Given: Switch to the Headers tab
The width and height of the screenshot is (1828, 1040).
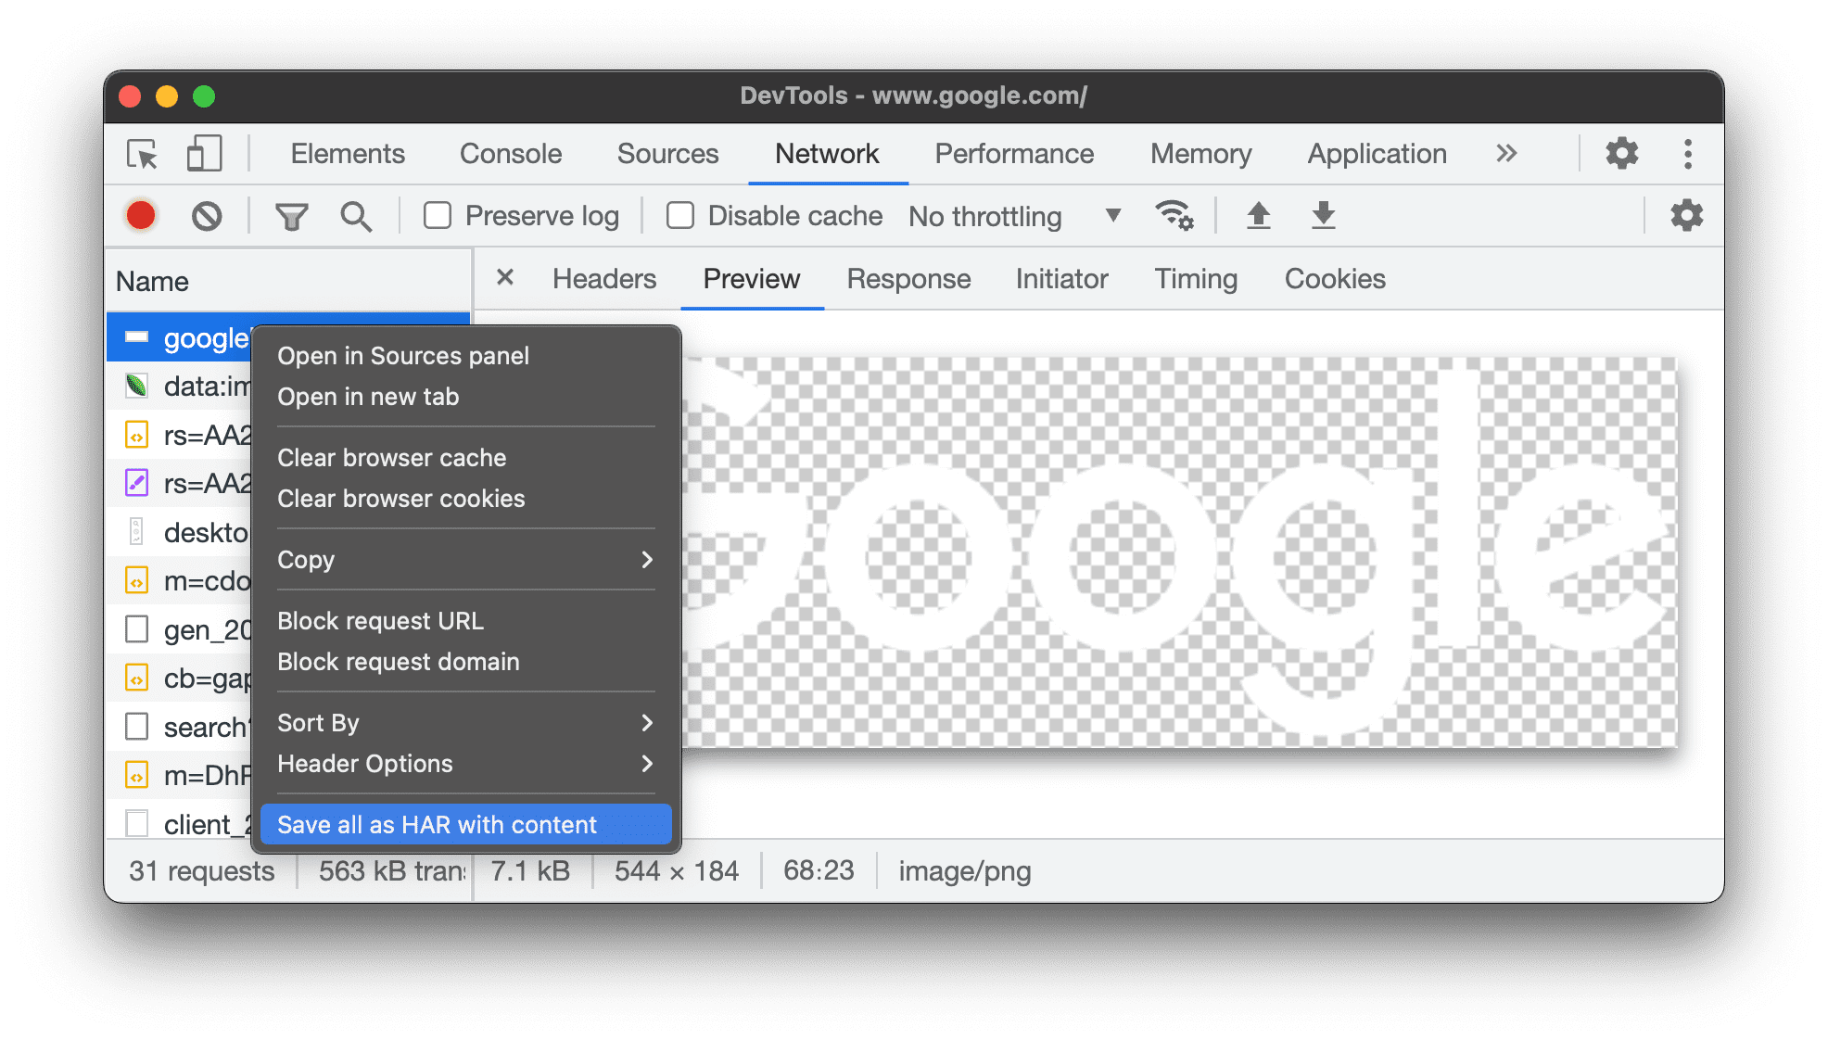Looking at the screenshot, I should [602, 277].
